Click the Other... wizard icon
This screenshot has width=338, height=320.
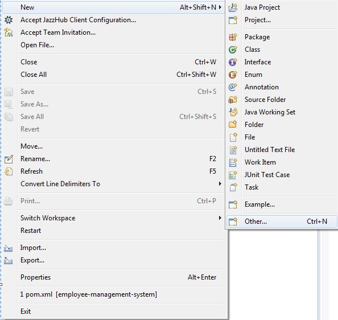click(233, 221)
